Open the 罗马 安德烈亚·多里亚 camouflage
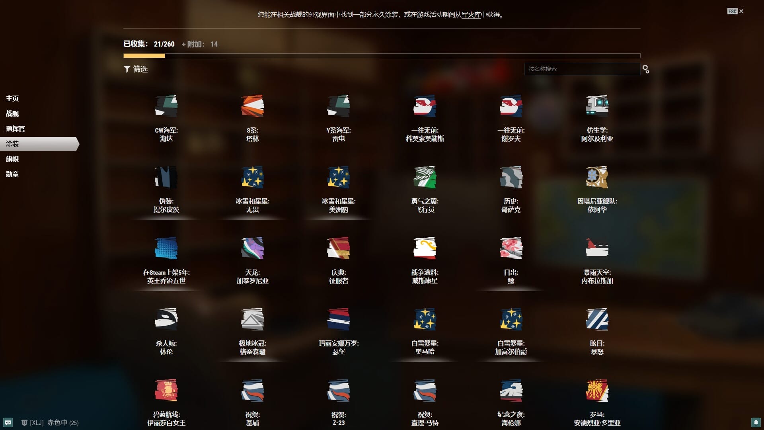Image resolution: width=764 pixels, height=430 pixels. click(597, 390)
